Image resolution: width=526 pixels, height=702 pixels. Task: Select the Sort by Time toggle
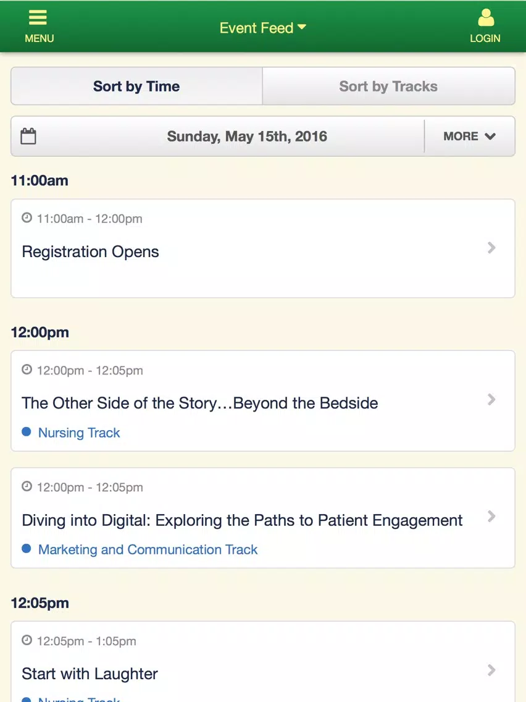(136, 86)
